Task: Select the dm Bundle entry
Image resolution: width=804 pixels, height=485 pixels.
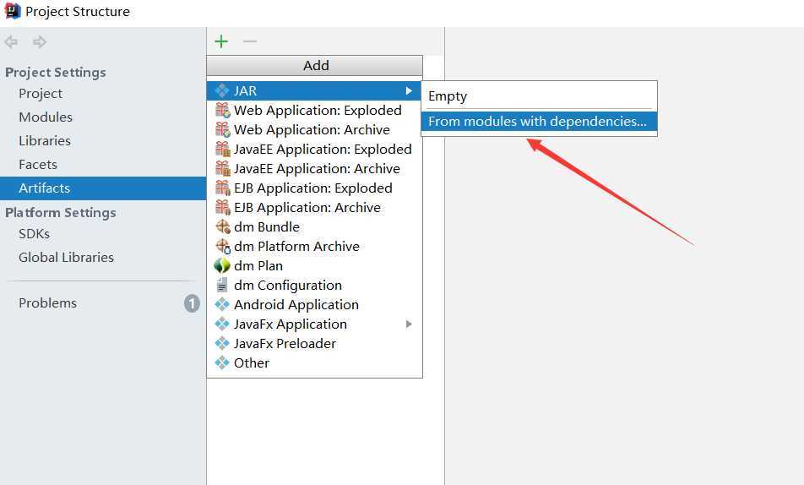Action: pos(314,226)
